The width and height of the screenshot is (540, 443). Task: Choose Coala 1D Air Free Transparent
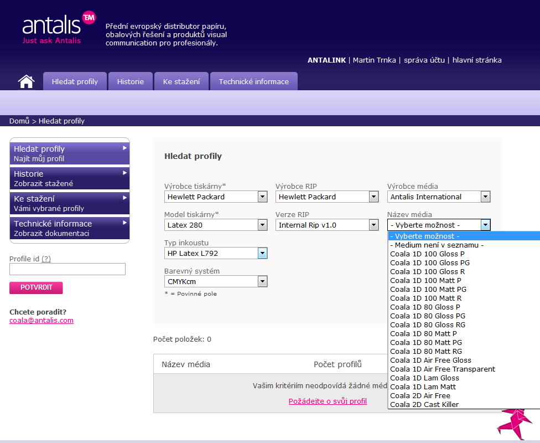click(464, 369)
